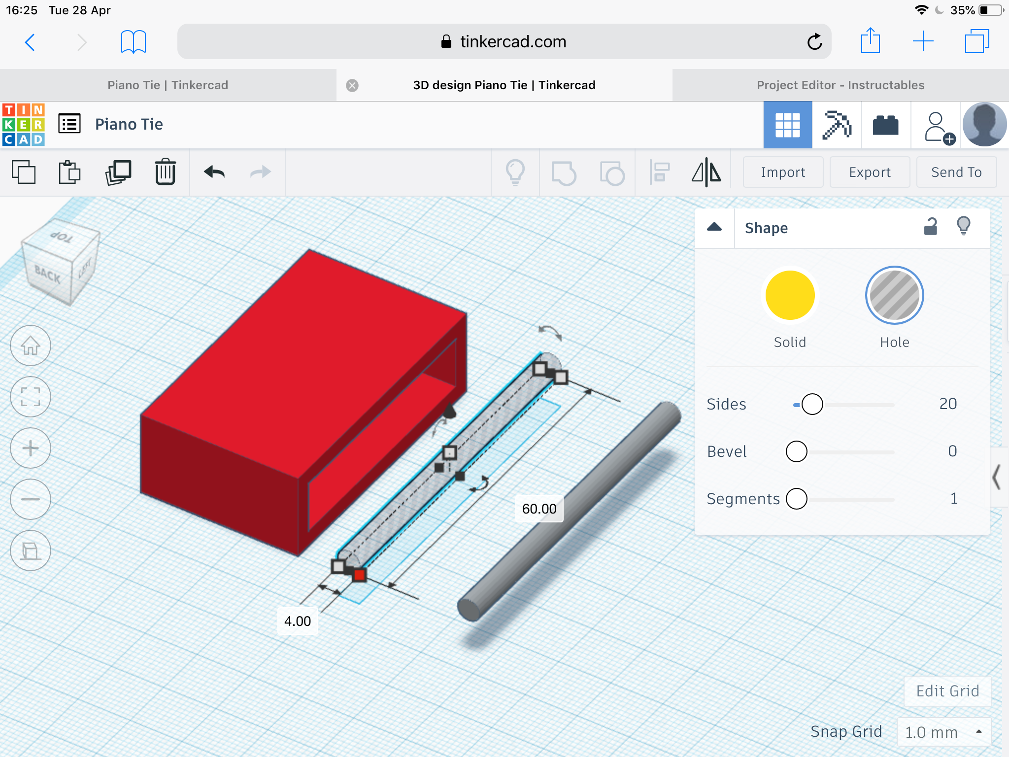Click the Export button
Viewport: 1009px width, 757px height.
[x=870, y=172]
